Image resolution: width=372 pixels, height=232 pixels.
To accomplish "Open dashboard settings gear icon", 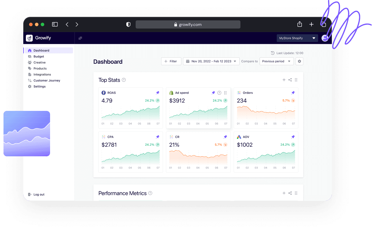I will tap(299, 61).
